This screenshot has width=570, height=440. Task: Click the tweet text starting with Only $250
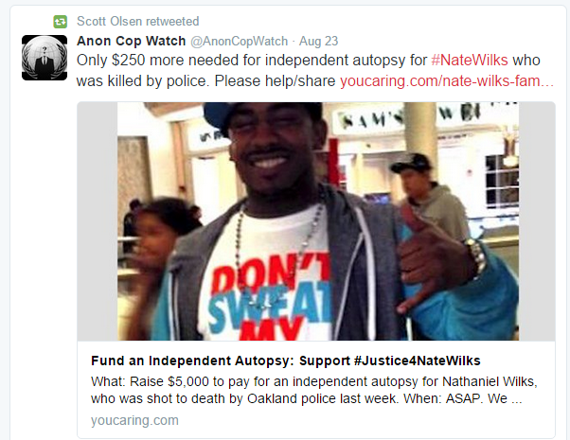point(314,70)
